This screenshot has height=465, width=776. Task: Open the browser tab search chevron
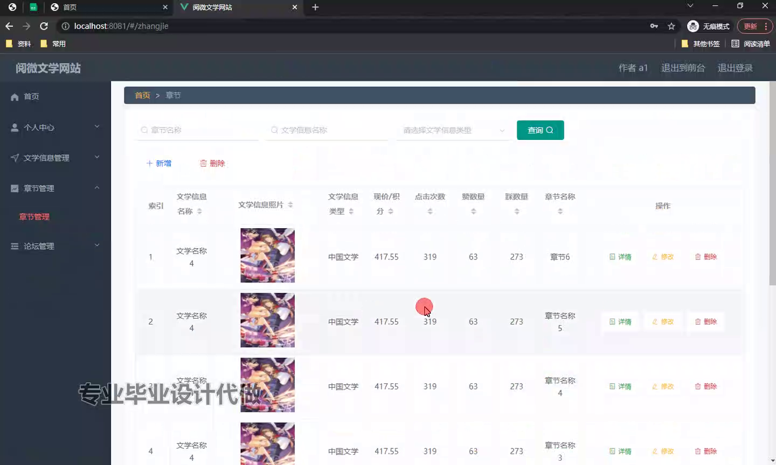point(690,6)
